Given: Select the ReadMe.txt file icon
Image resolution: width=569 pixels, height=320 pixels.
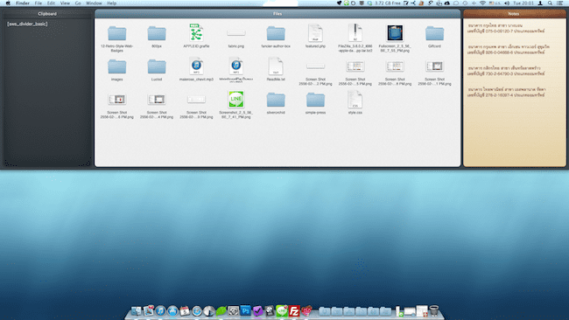Looking at the screenshot, I should [x=276, y=66].
